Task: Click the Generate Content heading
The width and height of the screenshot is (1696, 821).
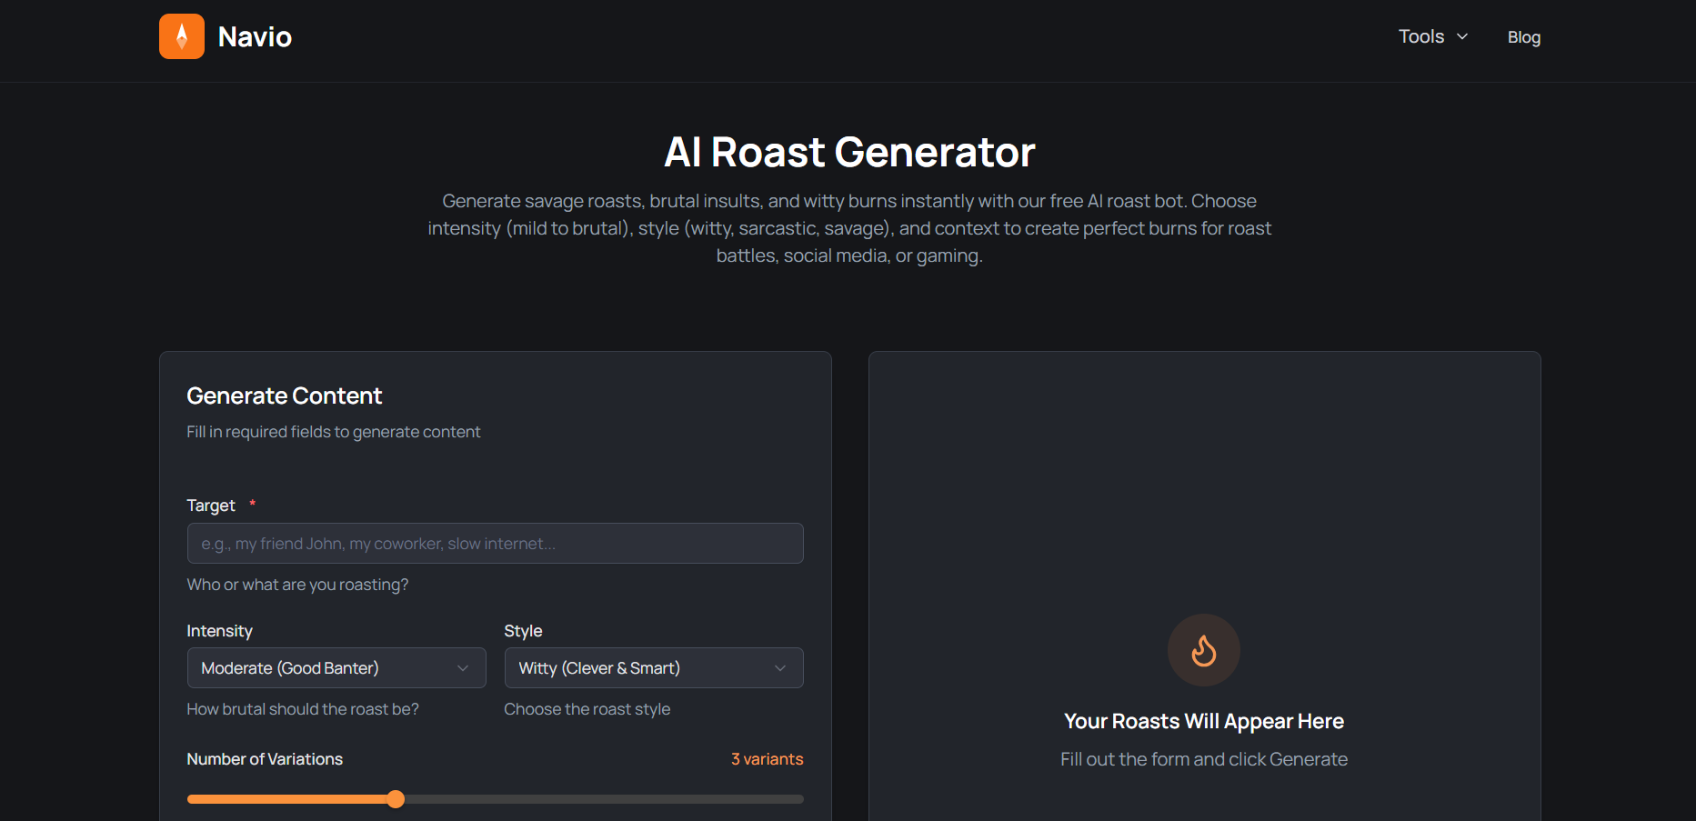Action: coord(284,395)
